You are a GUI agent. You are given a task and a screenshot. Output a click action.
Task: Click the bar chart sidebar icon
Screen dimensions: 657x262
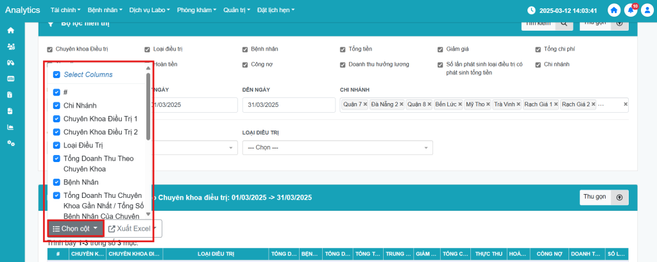click(10, 127)
